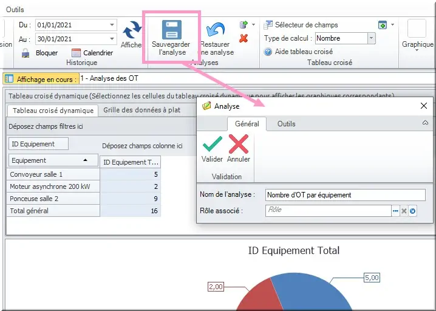Open the Sélecteur de champs
This screenshot has width=436, height=311.
(301, 25)
